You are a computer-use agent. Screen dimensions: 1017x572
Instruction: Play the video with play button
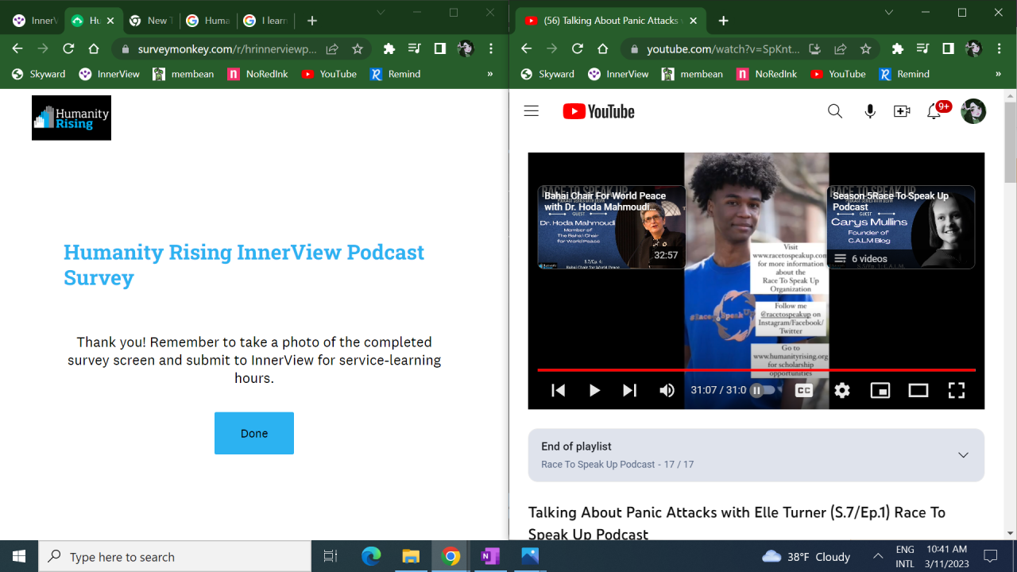point(594,390)
